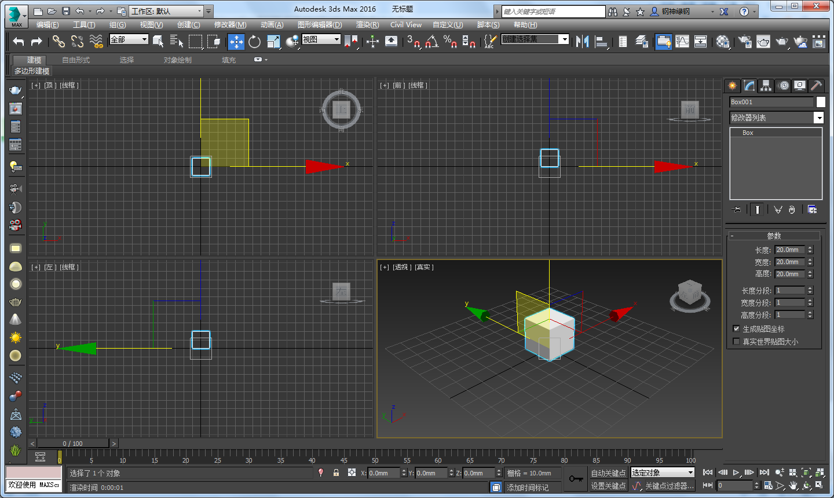Open the Rendering menu
The image size is (834, 498).
click(x=367, y=25)
